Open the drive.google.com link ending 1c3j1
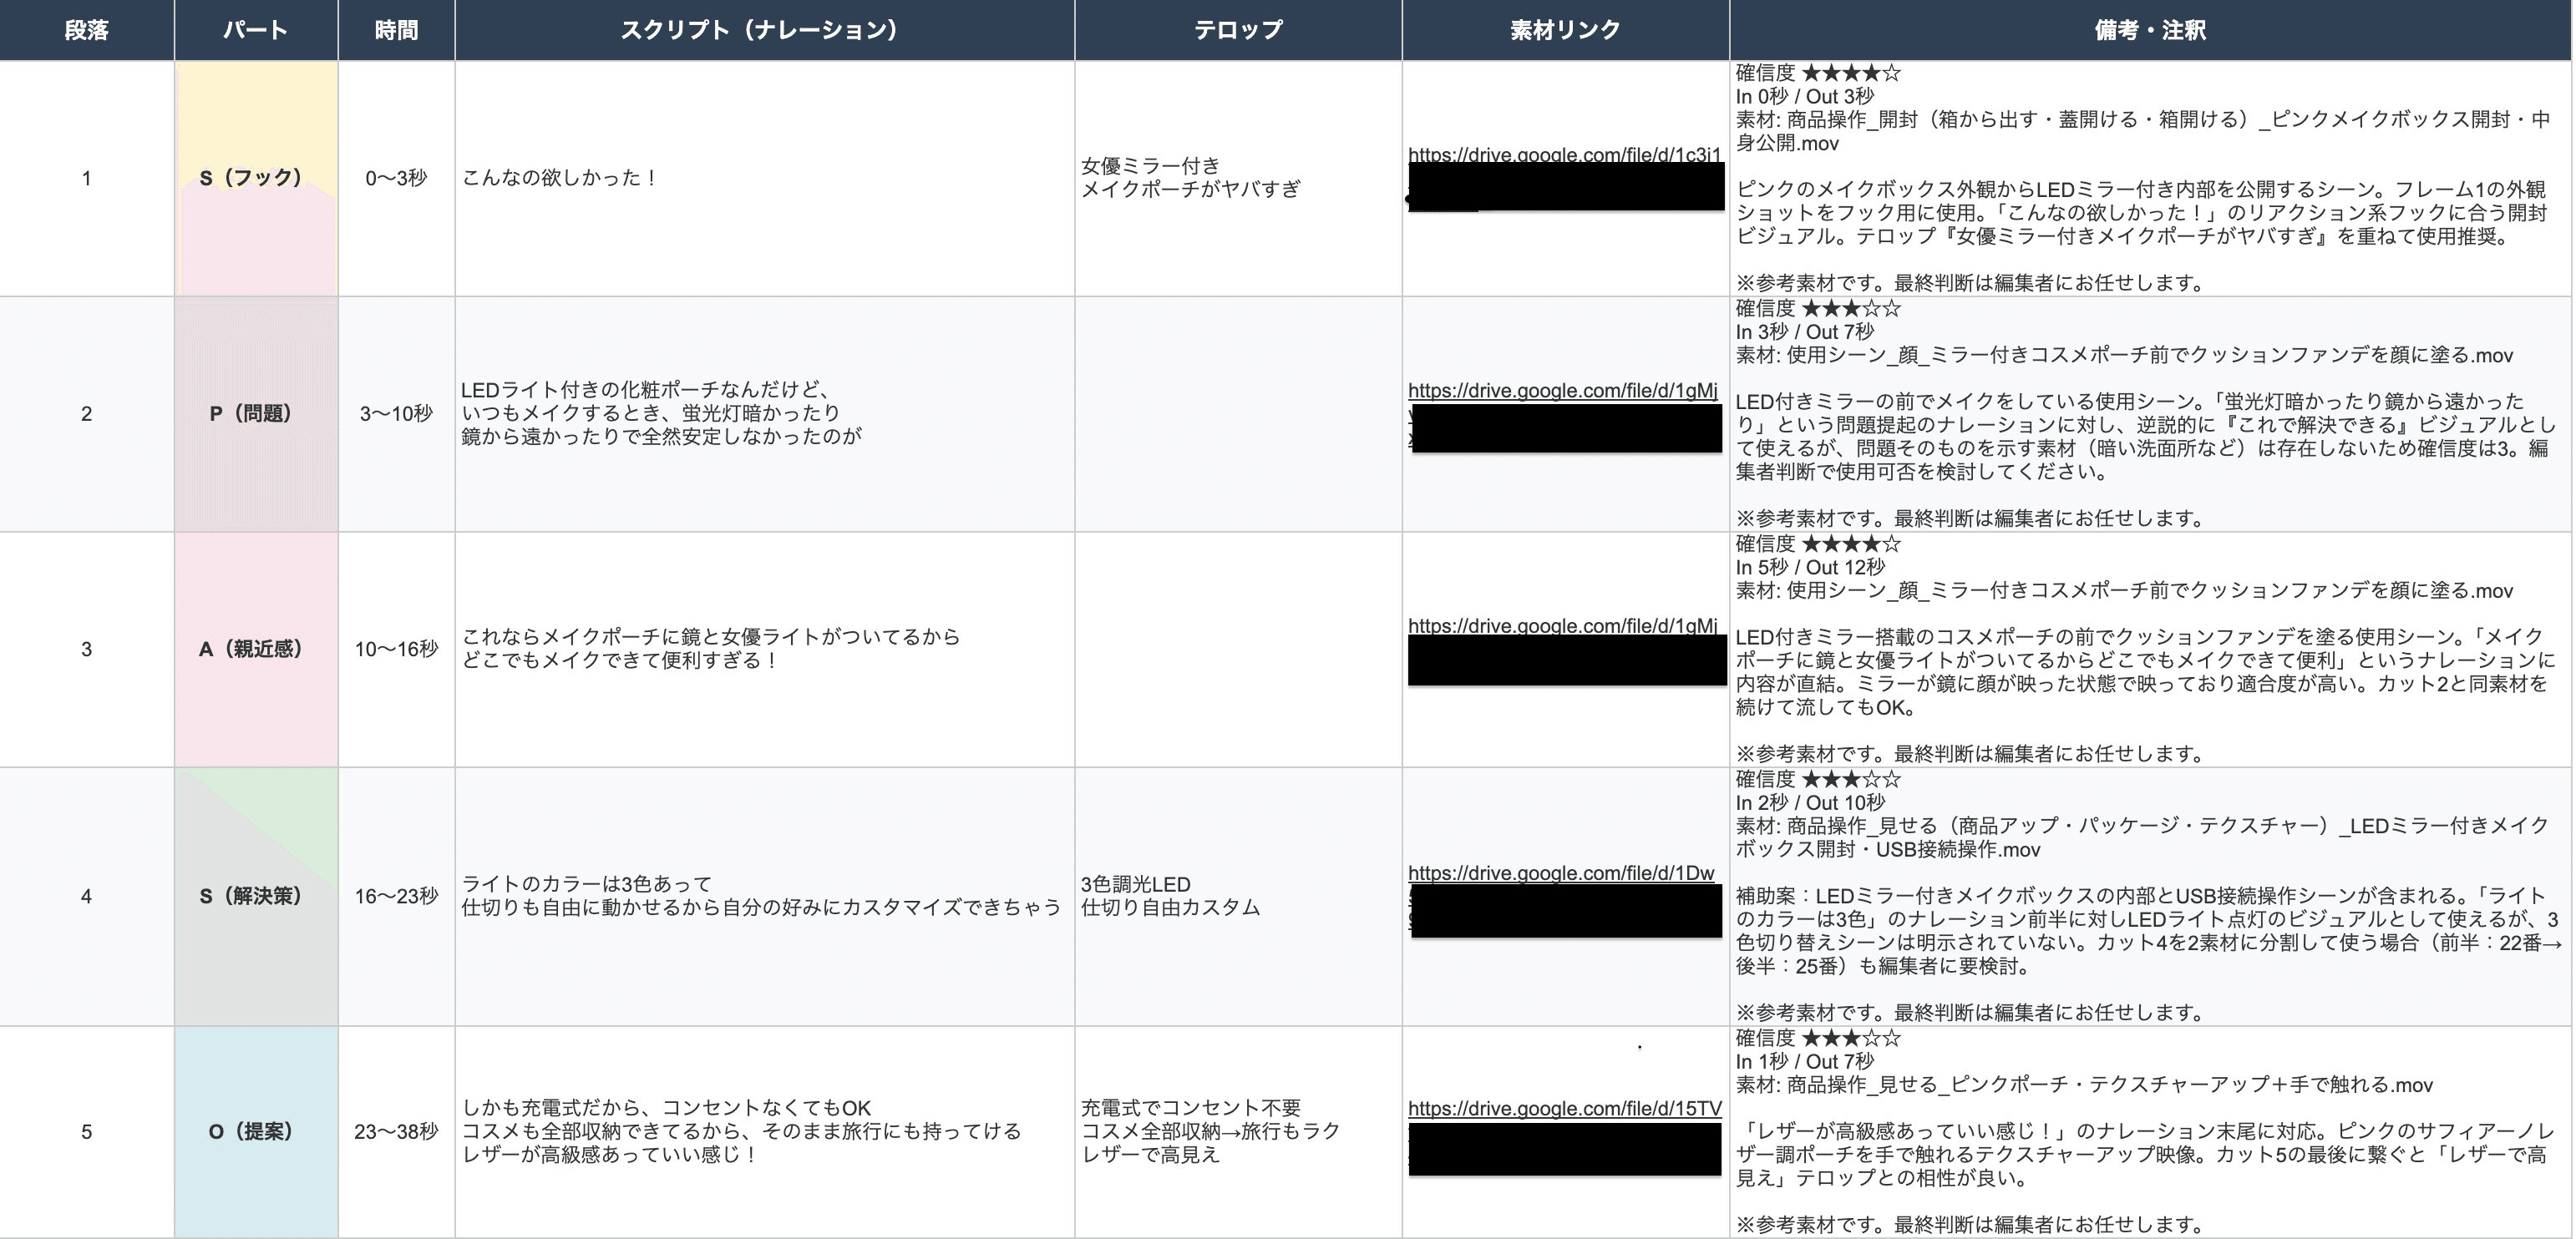2576x1239 pixels. (x=1564, y=155)
